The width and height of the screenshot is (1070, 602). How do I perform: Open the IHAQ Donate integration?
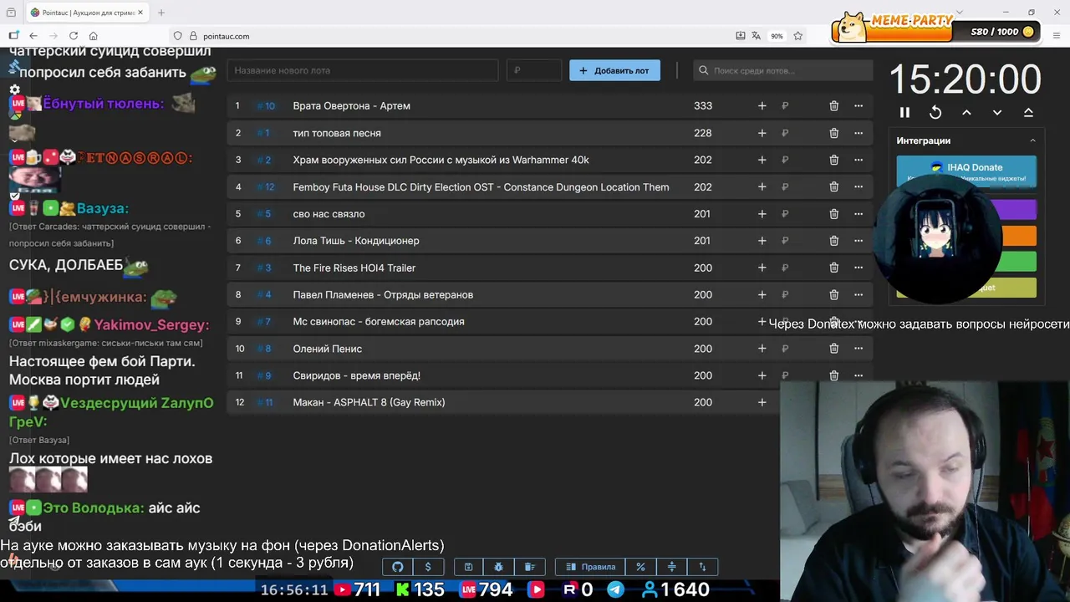coord(966,171)
